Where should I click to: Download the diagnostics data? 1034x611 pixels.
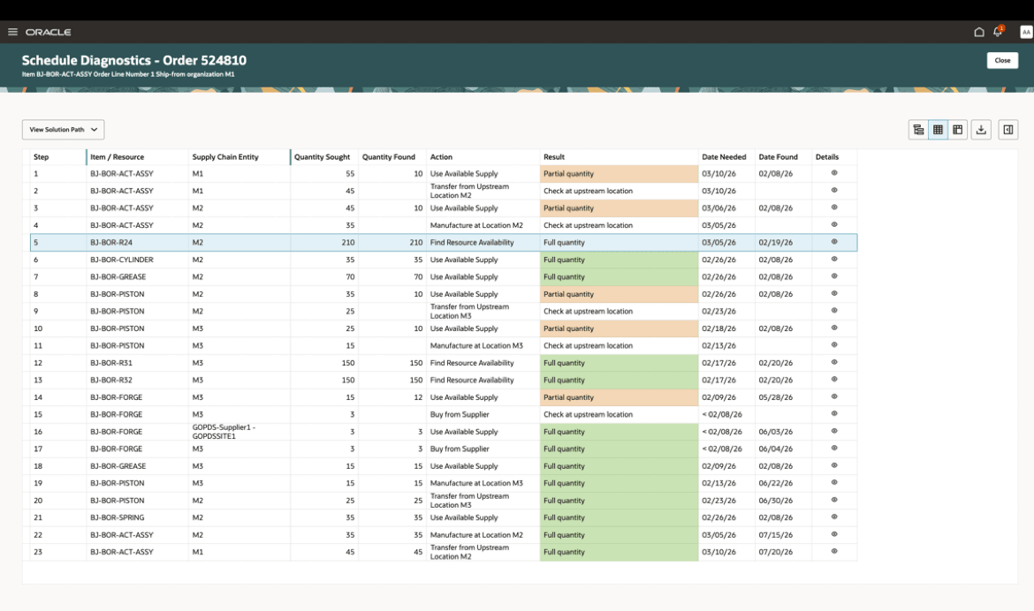981,129
